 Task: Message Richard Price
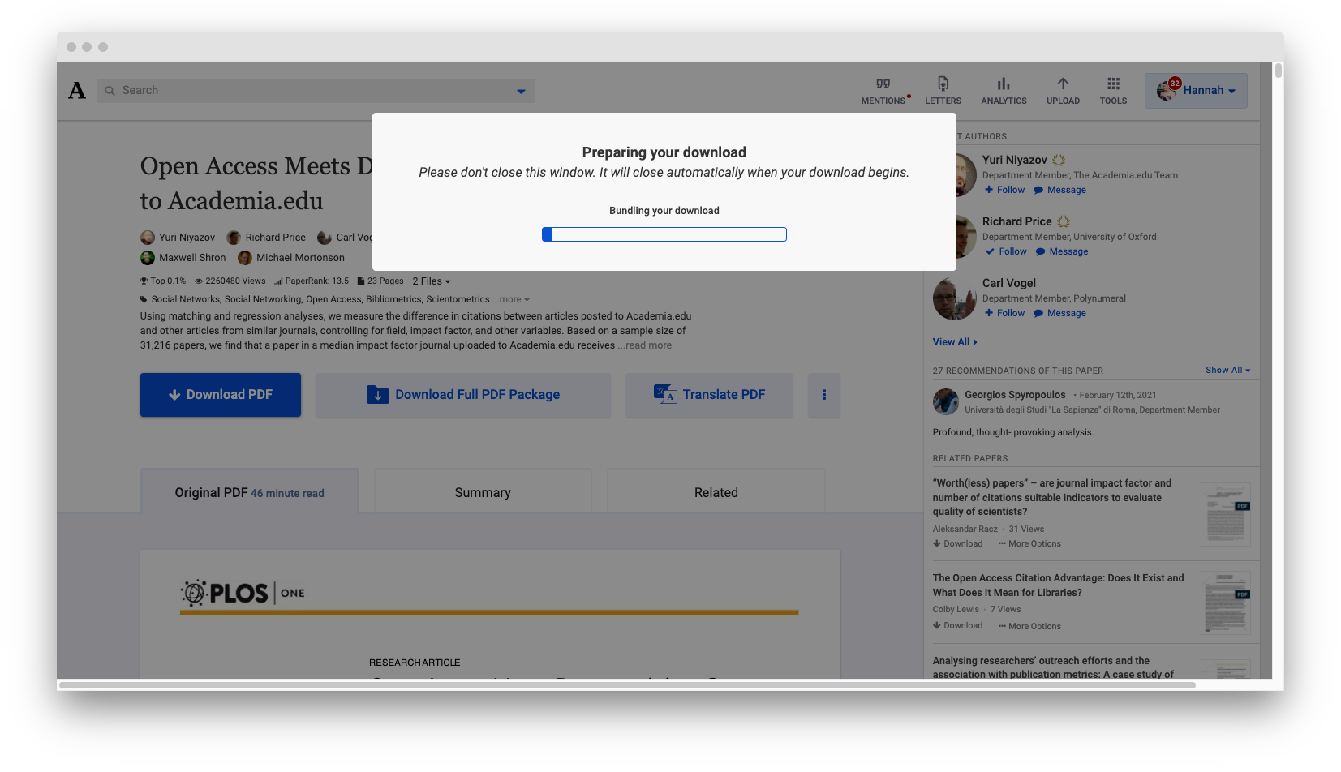pyautogui.click(x=1062, y=251)
